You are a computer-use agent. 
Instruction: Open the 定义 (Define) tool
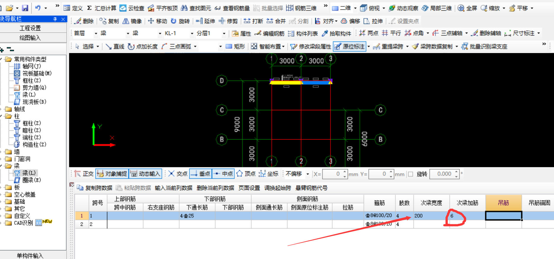coord(73,8)
